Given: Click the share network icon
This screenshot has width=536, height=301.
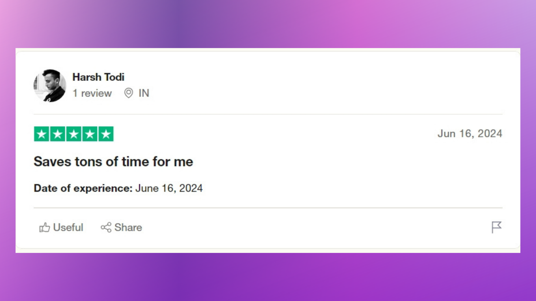Looking at the screenshot, I should [x=106, y=227].
